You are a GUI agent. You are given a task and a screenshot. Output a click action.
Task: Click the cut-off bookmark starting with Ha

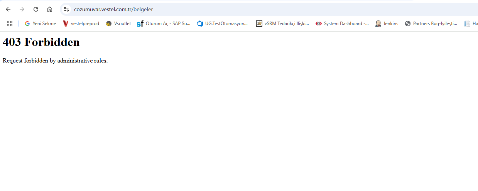[471, 24]
